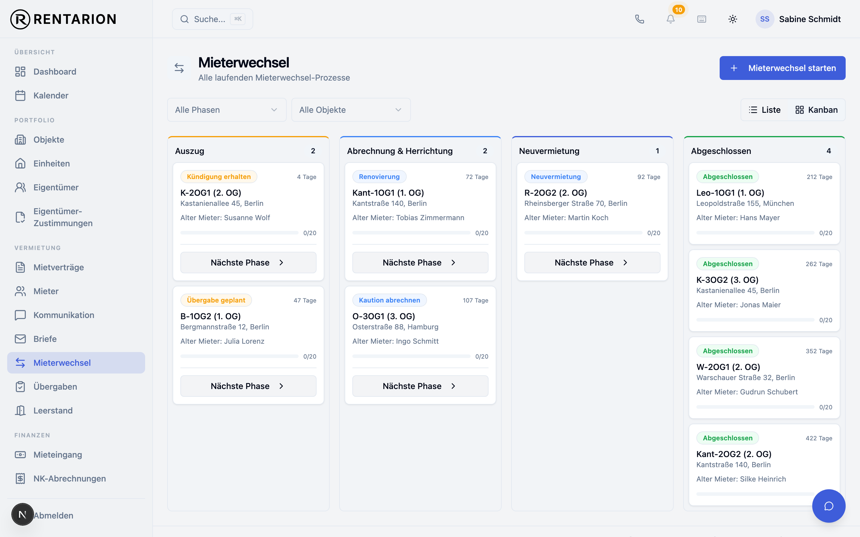Advance O-3OG1 to Nächste Phase

420,386
